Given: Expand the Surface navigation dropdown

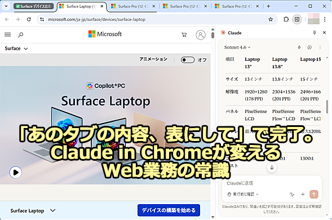Looking at the screenshot, I should click(x=16, y=49).
